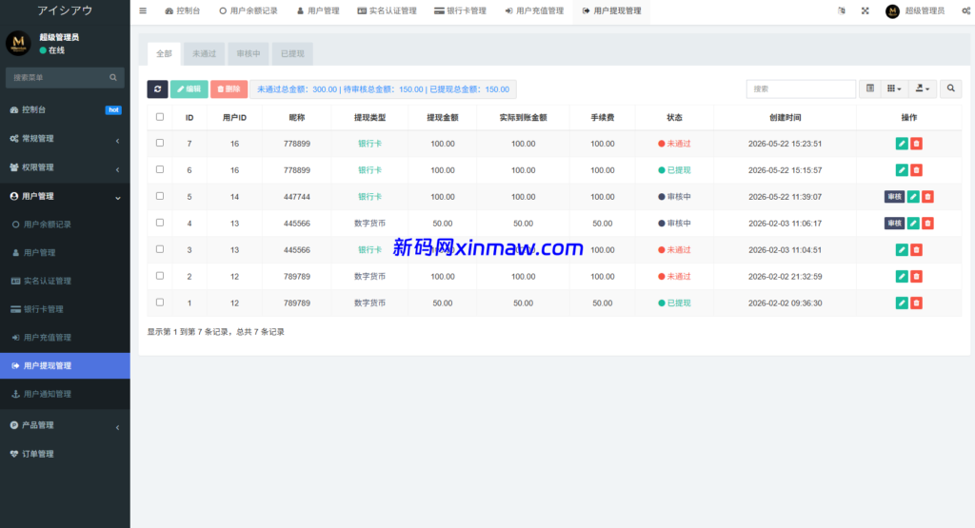This screenshot has height=528, width=975.
Task: Click 审核 button for record ID 4
Action: 894,223
